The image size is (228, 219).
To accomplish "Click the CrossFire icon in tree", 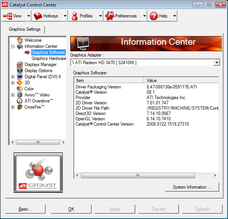I will 20,107.
